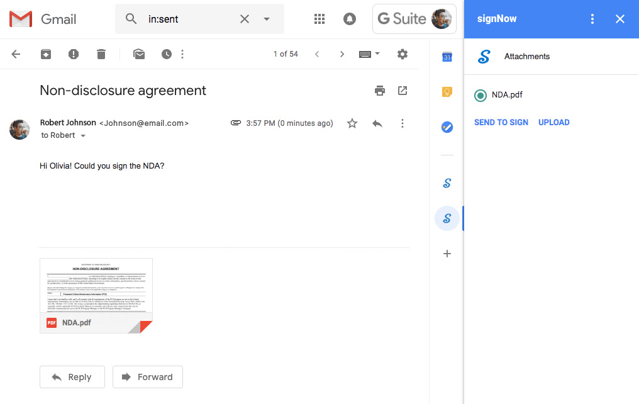Select the NDA.pdf radio button
639x404 pixels.
click(481, 96)
